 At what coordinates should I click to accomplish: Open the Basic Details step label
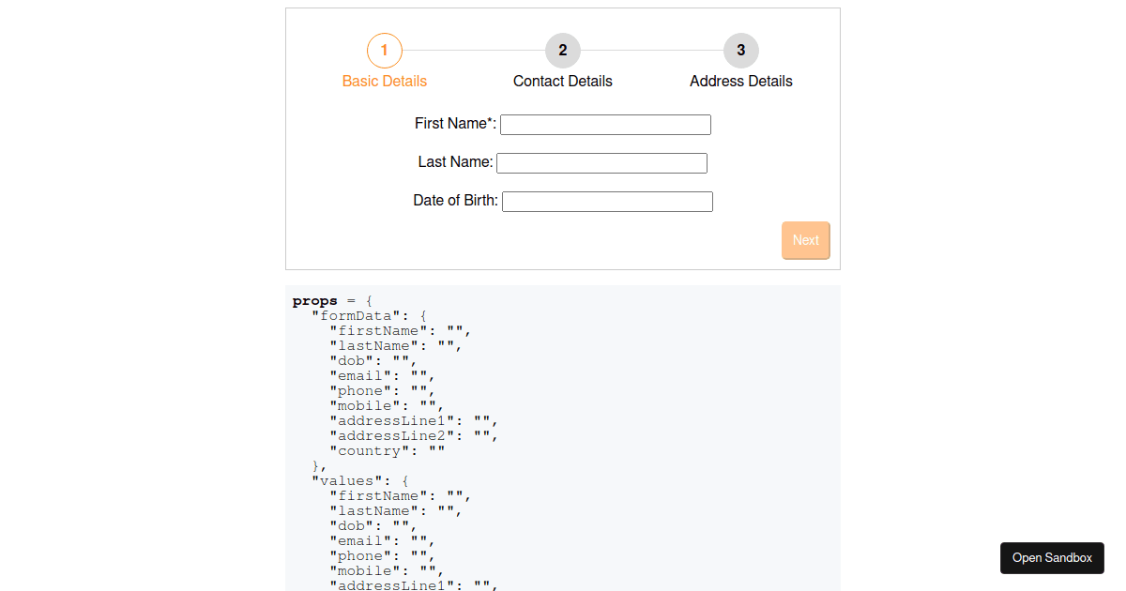pyautogui.click(x=385, y=82)
